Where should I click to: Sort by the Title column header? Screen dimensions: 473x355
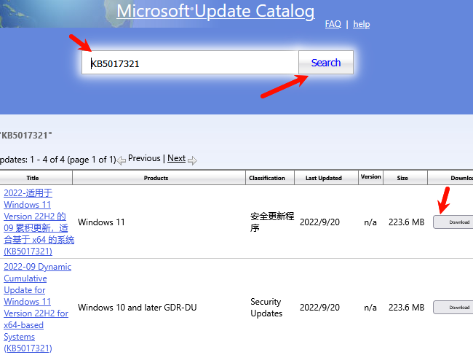(33, 178)
